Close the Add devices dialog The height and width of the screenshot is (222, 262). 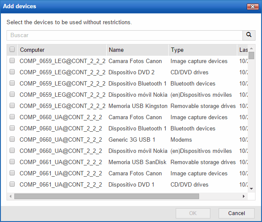coord(252,6)
